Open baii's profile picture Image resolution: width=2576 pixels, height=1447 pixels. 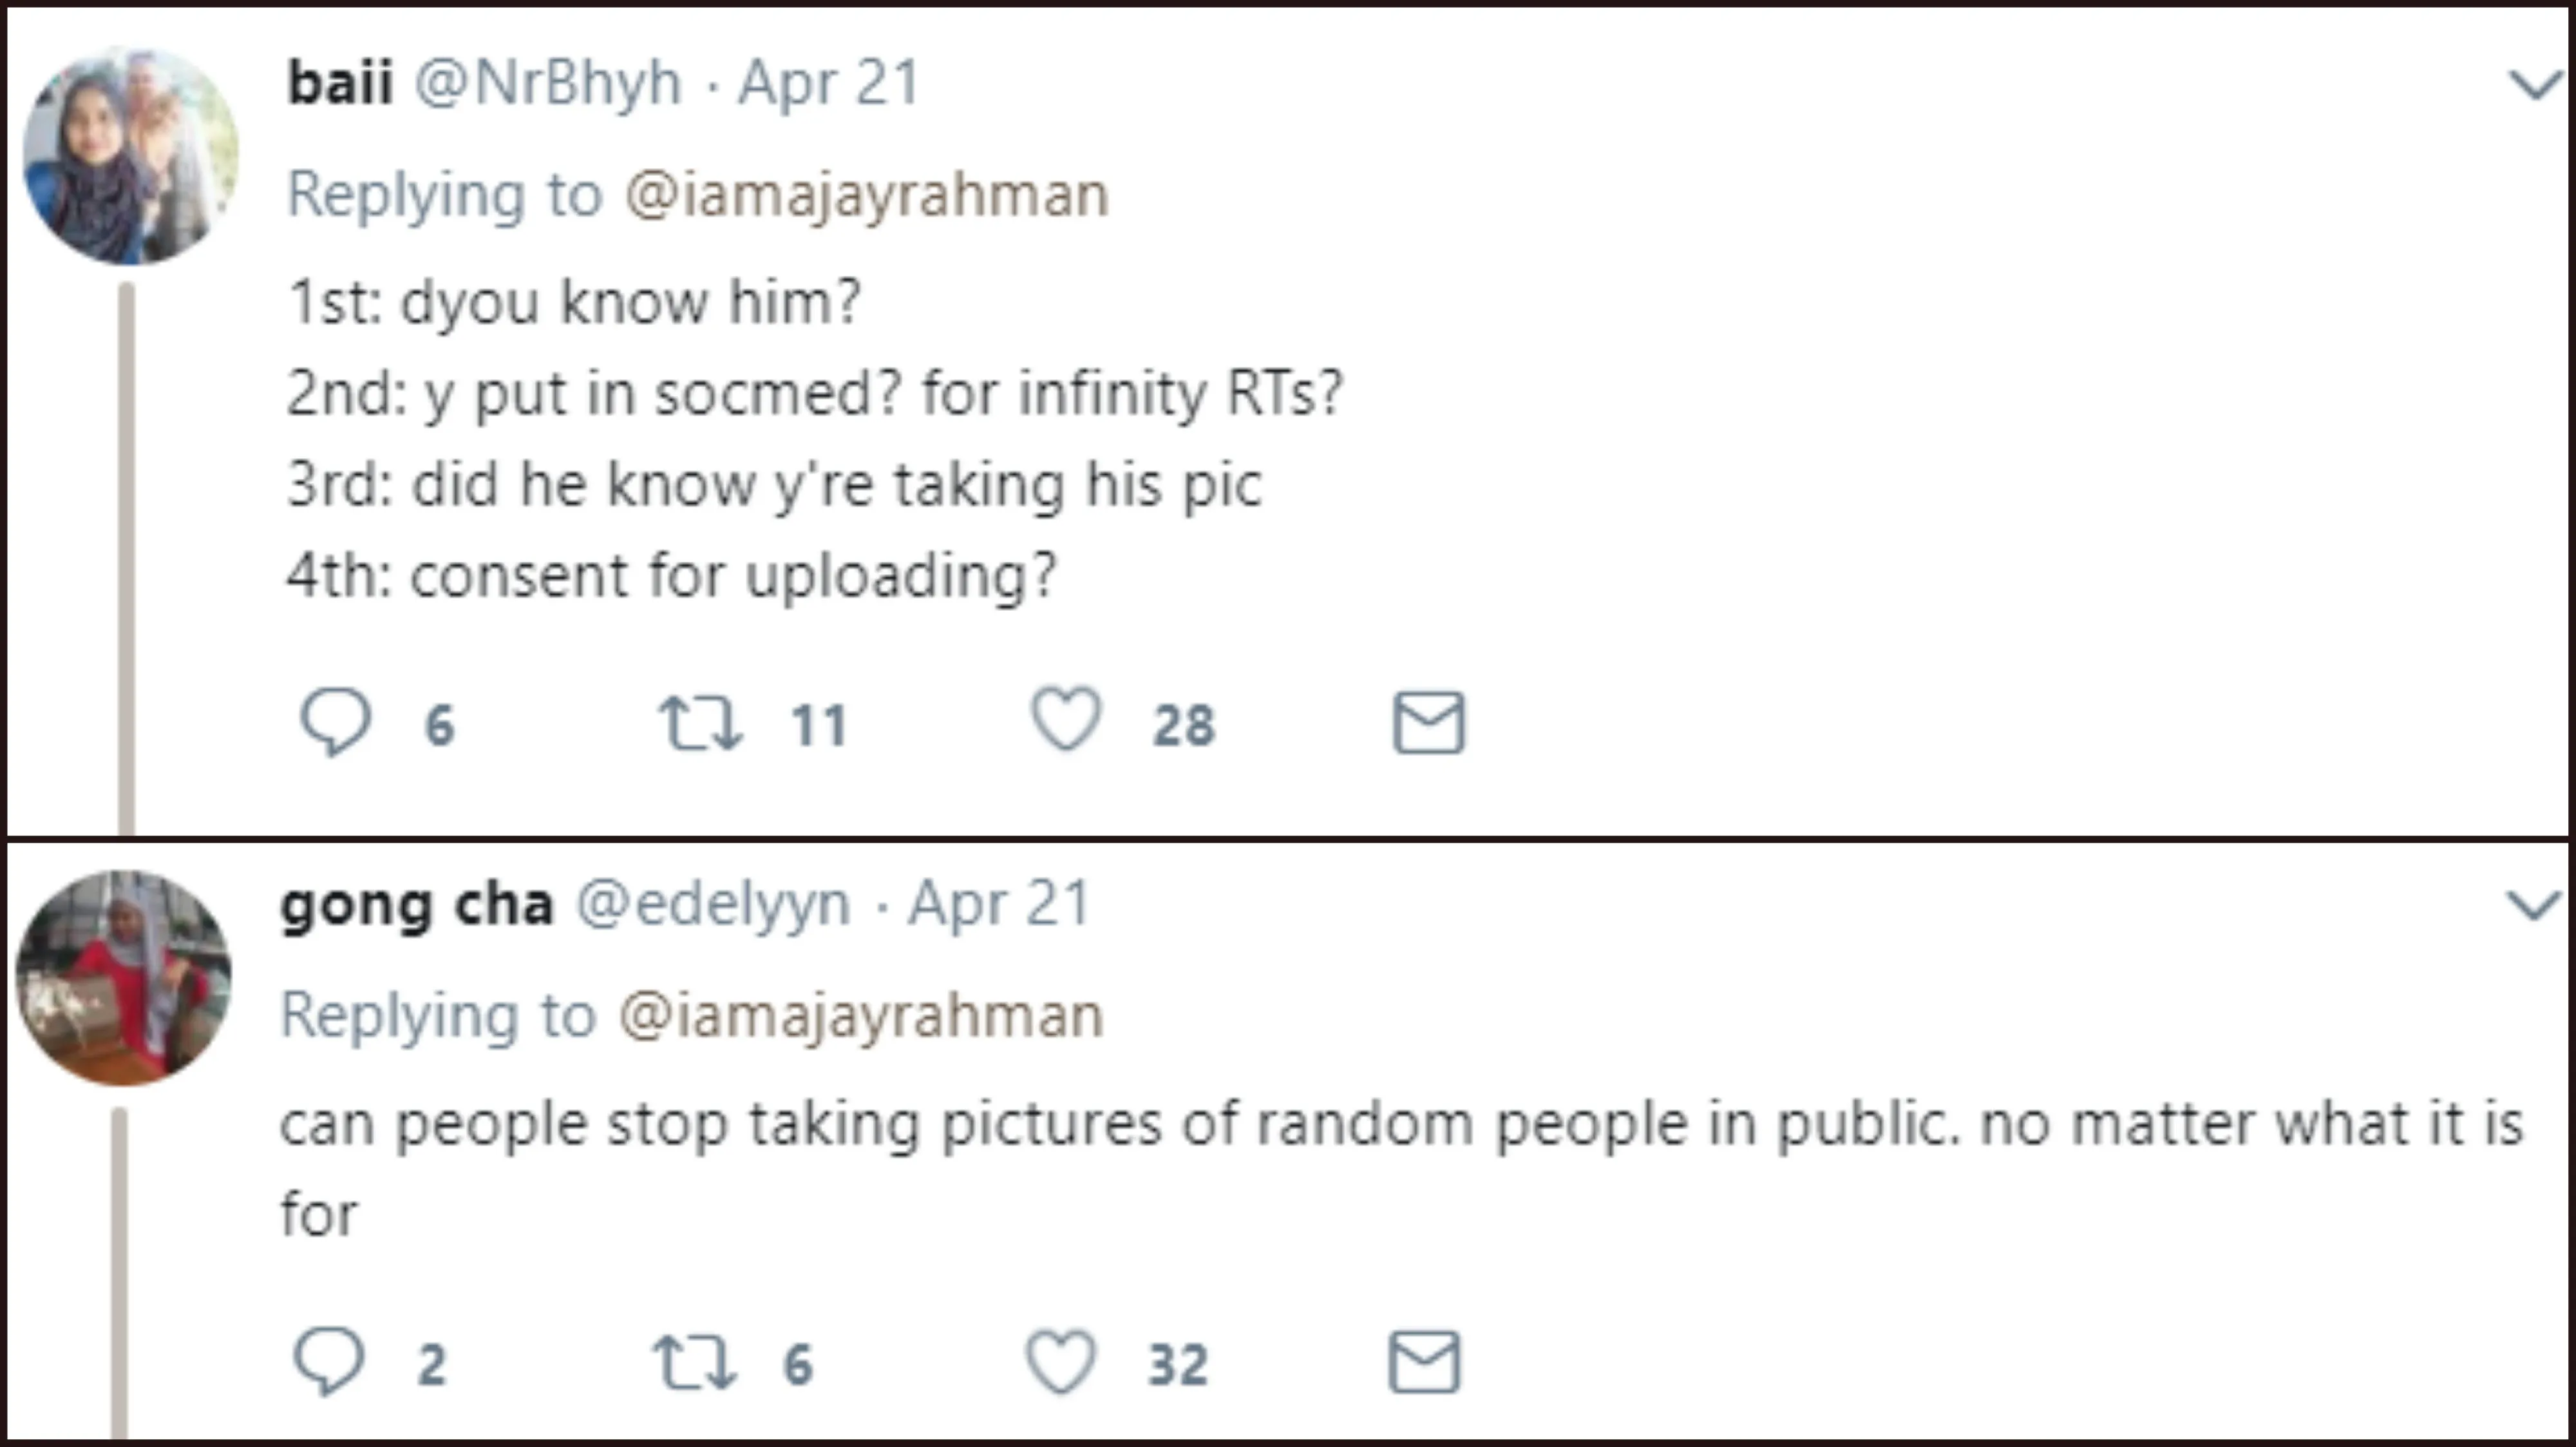[x=131, y=155]
